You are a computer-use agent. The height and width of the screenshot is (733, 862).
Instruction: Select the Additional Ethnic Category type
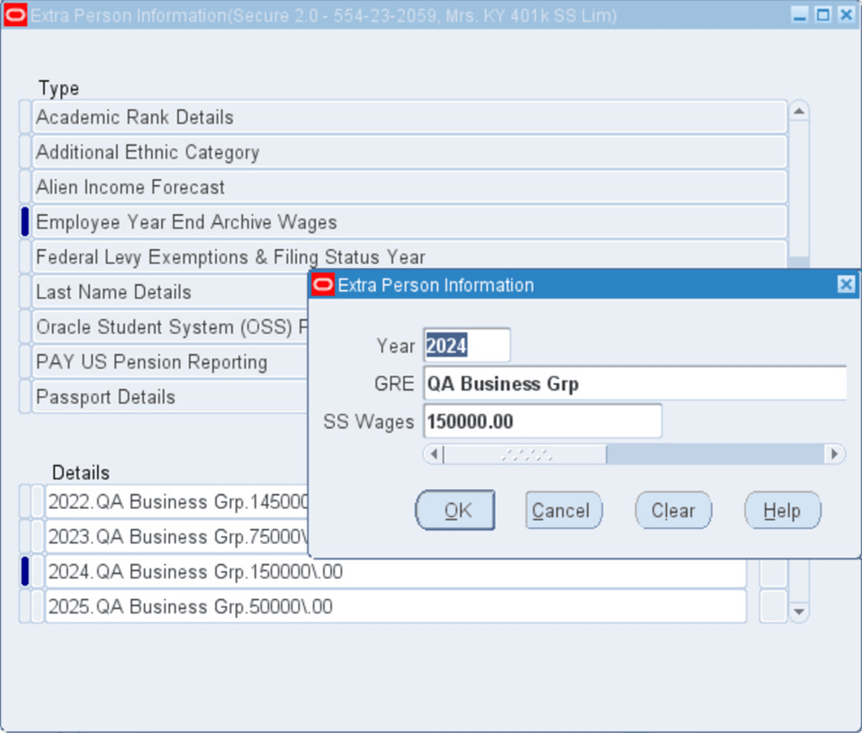coord(410,152)
